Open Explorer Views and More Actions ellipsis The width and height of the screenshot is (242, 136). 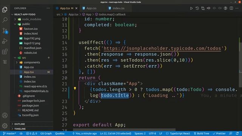(48, 8)
